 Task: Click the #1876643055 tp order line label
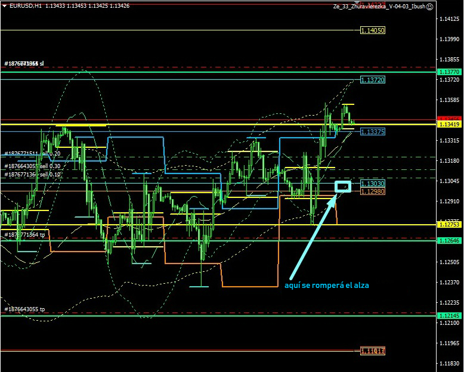pos(24,309)
